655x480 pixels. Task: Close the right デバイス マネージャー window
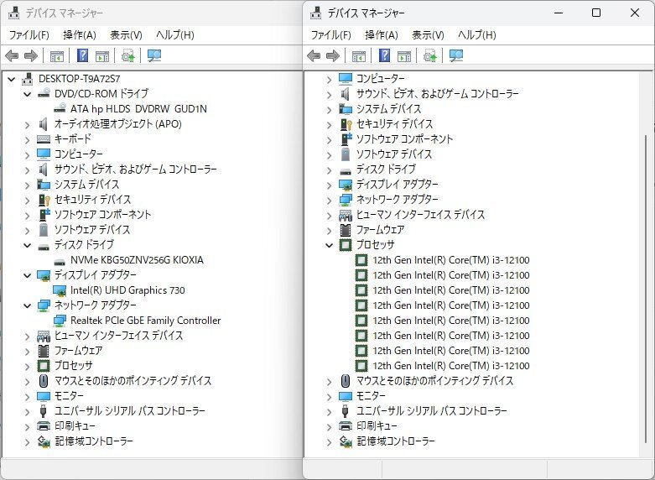coord(635,13)
